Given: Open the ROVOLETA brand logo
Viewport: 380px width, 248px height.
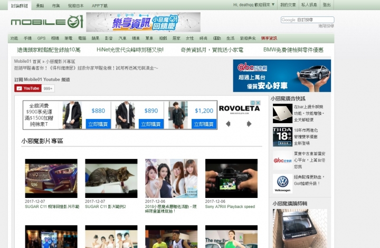Looking at the screenshot, I should 239,109.
